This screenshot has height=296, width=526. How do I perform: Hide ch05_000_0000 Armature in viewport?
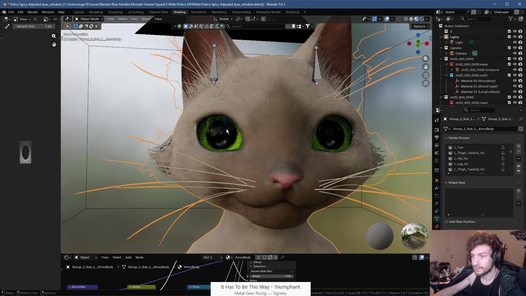[514, 70]
